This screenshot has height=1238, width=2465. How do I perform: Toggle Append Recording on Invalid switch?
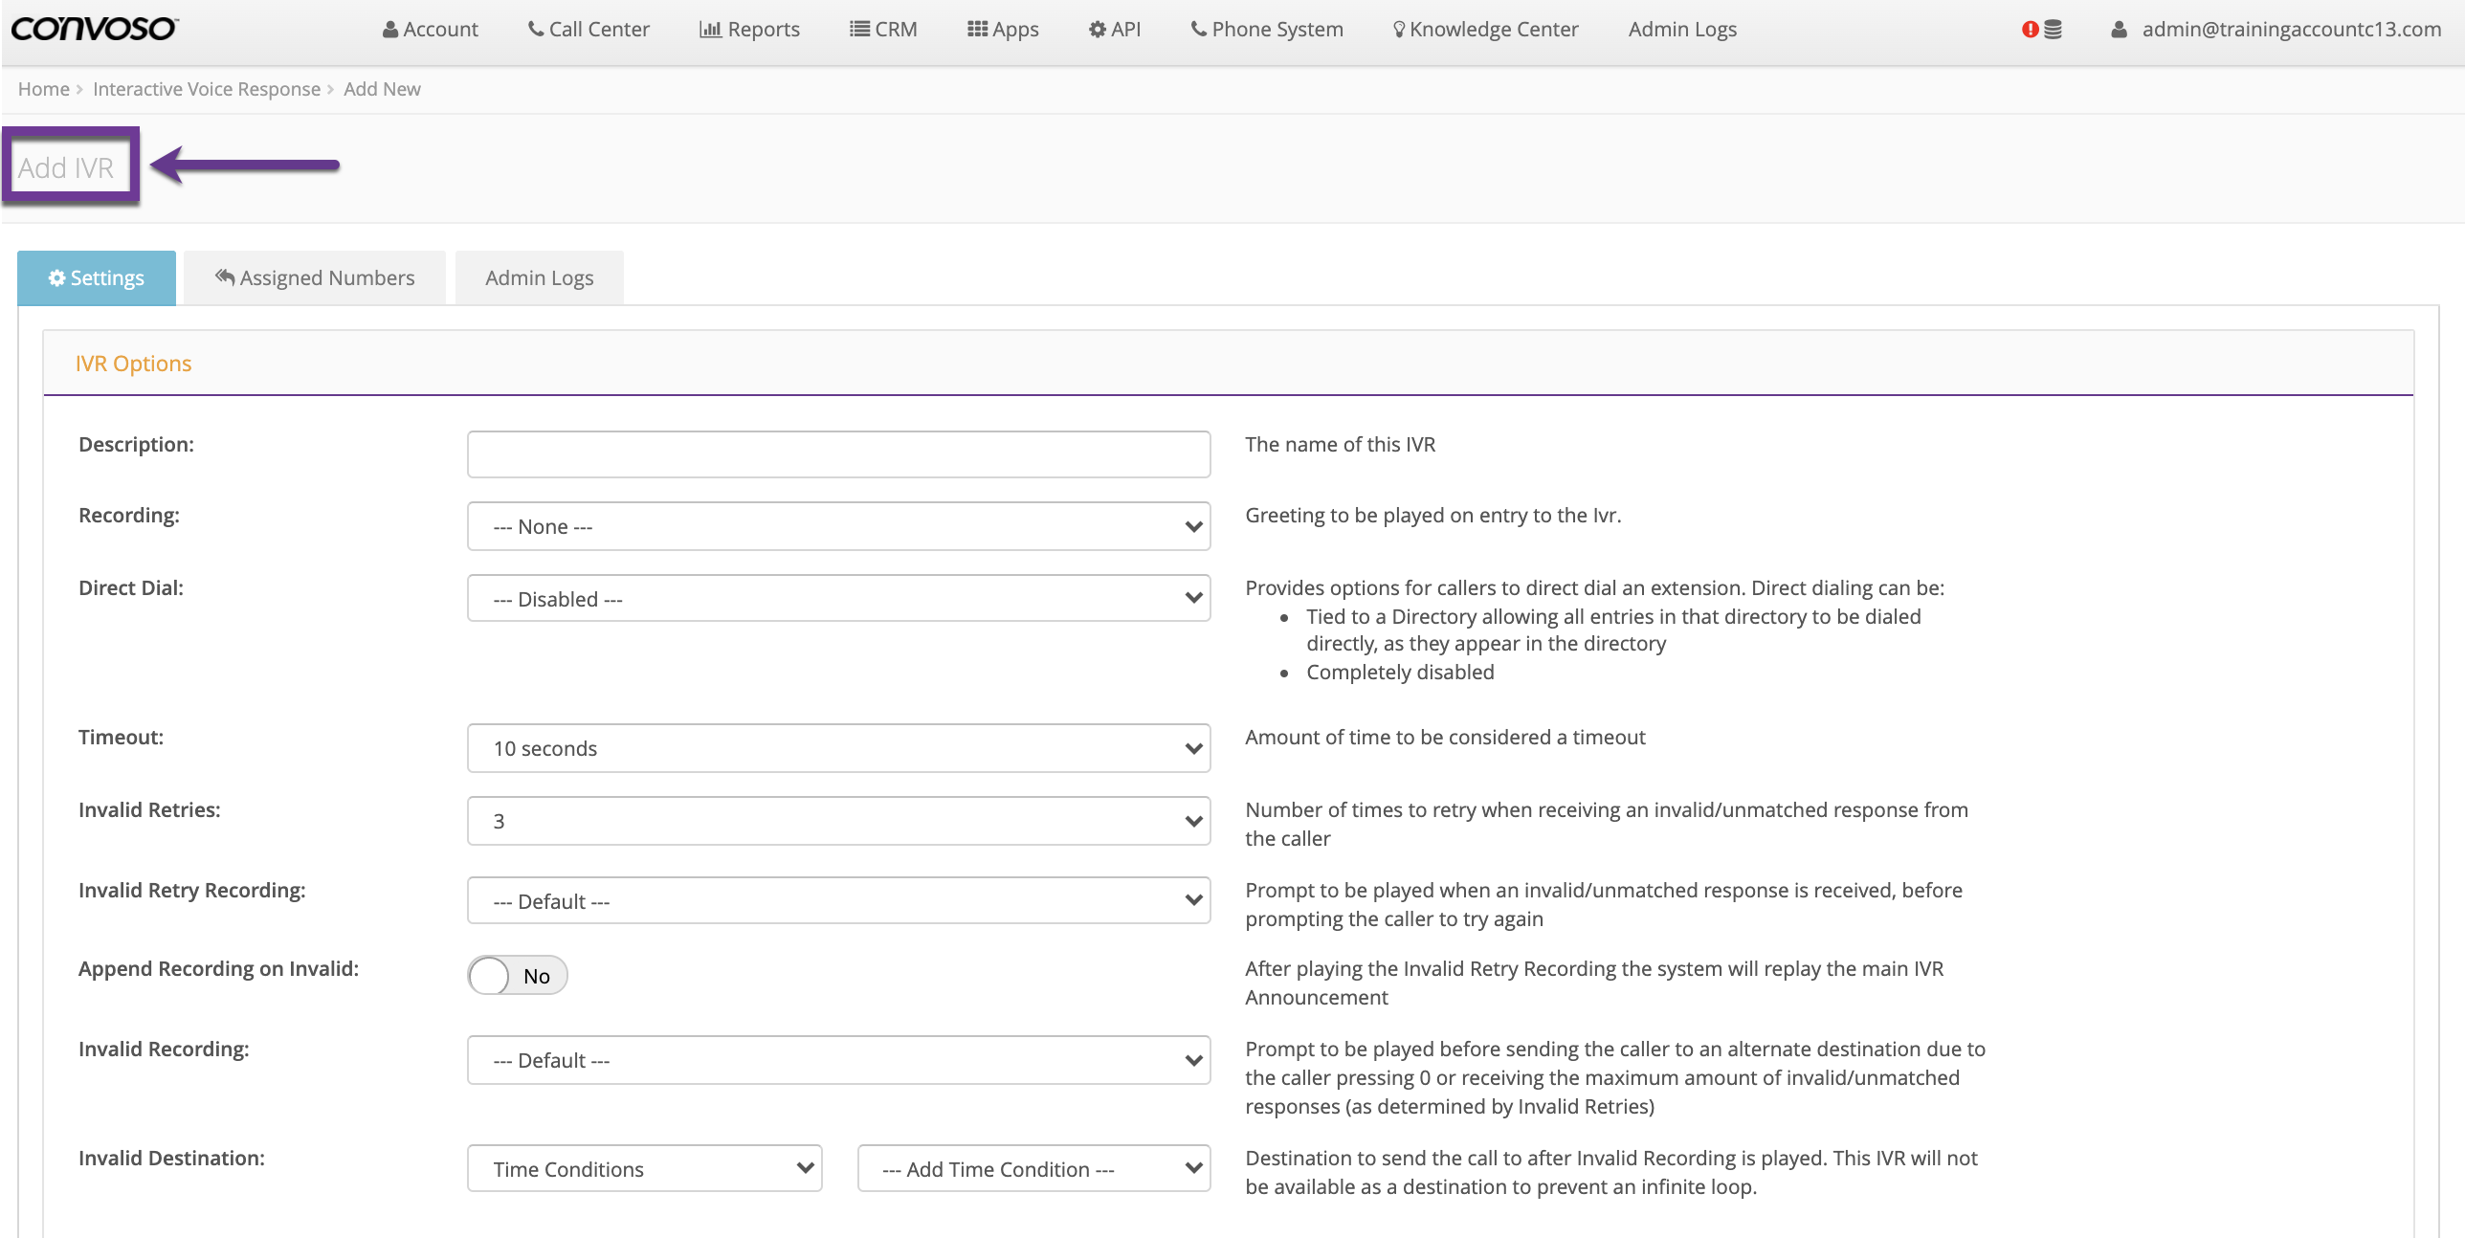click(517, 975)
